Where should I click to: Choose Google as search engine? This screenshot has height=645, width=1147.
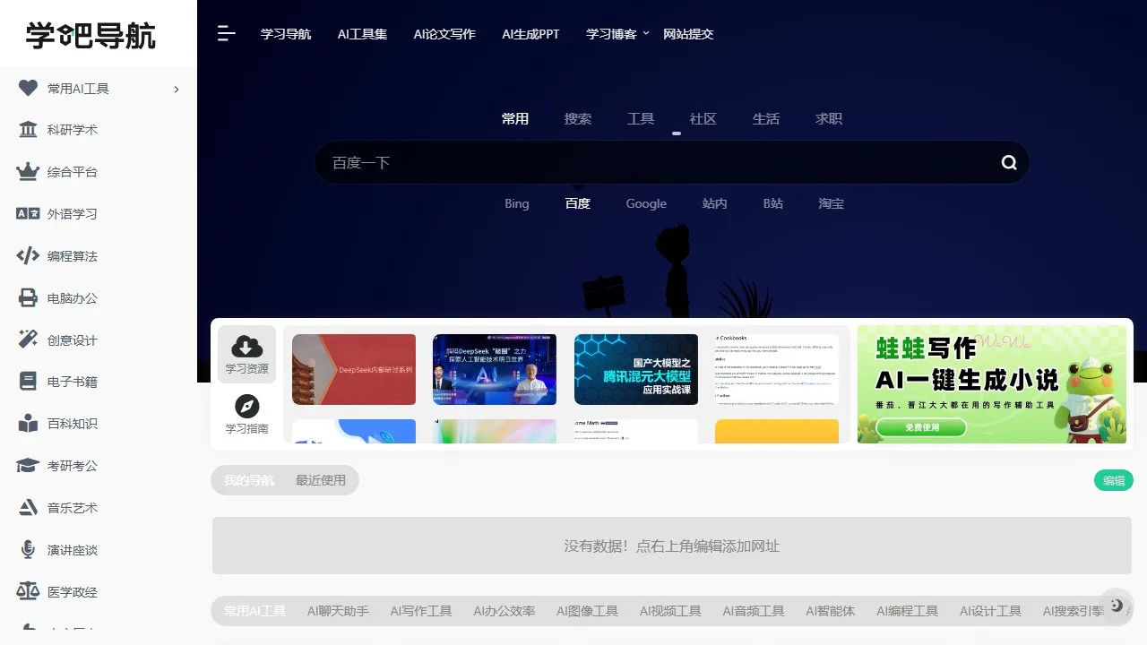pyautogui.click(x=646, y=203)
